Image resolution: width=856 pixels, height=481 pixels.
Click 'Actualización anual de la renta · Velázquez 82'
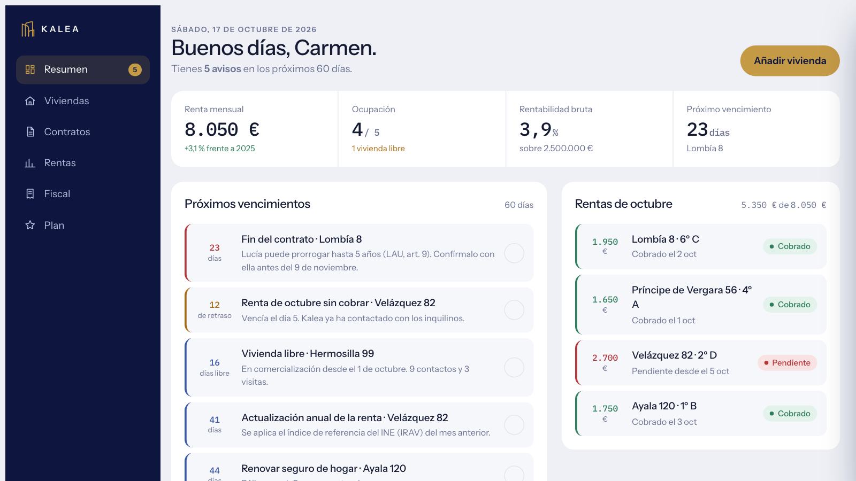pos(345,418)
